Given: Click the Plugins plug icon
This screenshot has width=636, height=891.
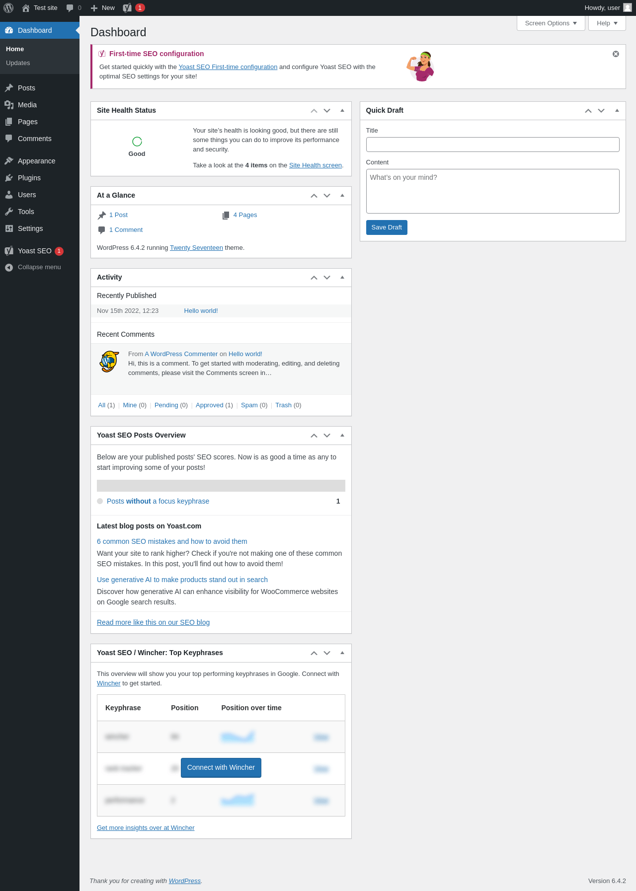Looking at the screenshot, I should pyautogui.click(x=9, y=178).
